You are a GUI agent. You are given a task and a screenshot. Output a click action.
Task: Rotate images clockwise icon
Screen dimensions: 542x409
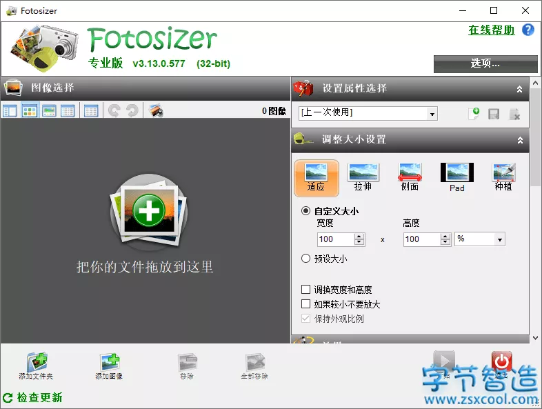point(132,111)
